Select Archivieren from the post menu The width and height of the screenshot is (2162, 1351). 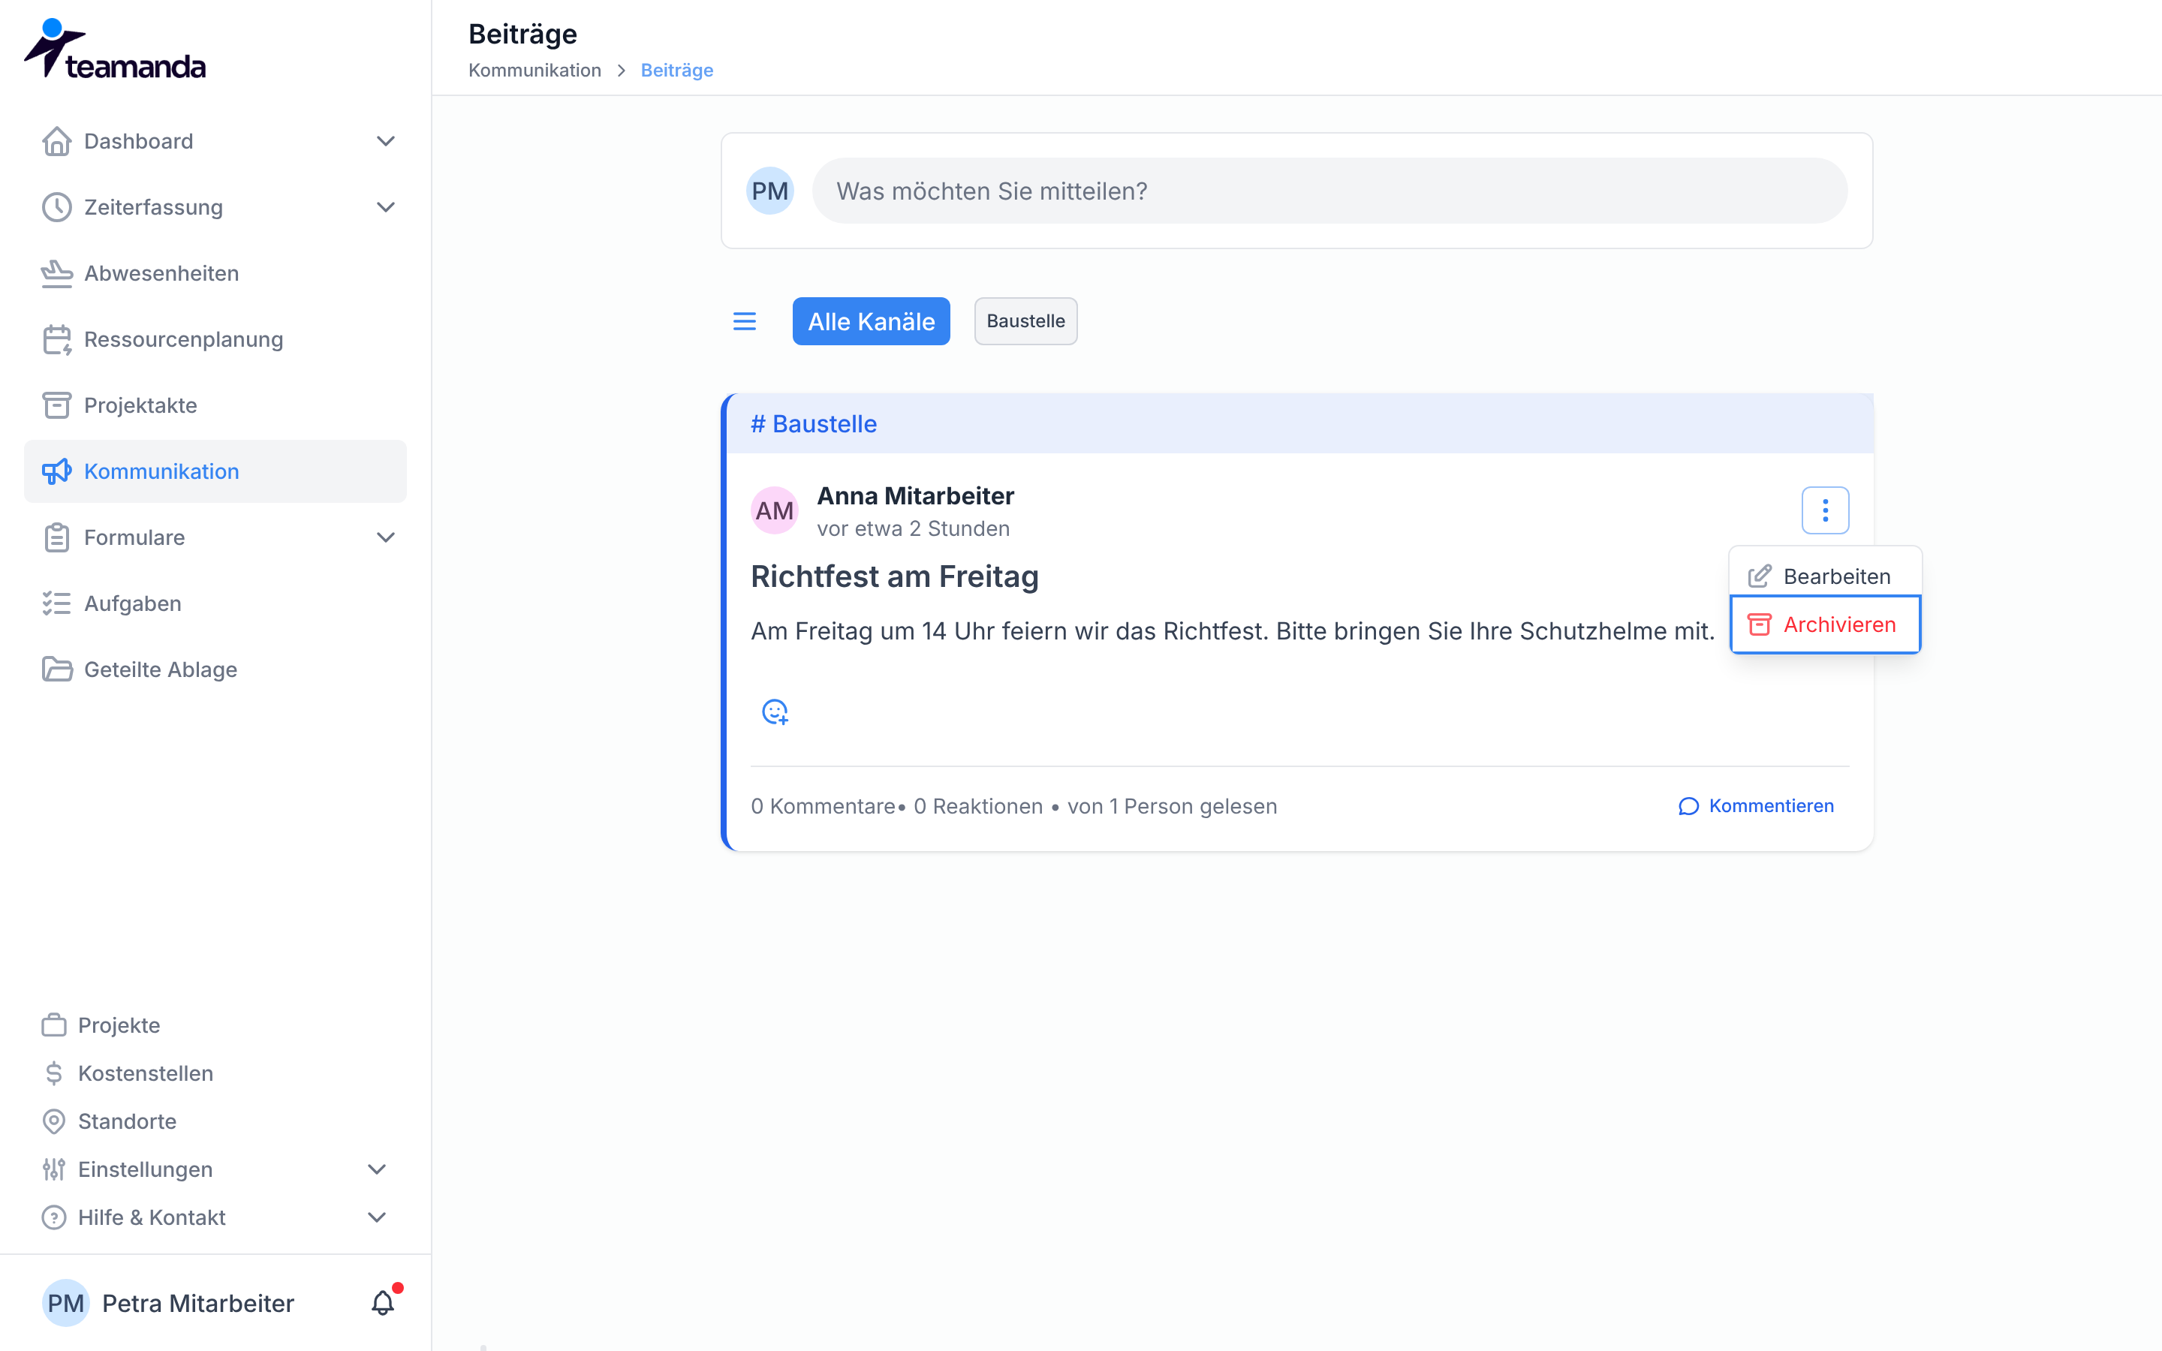tap(1825, 624)
